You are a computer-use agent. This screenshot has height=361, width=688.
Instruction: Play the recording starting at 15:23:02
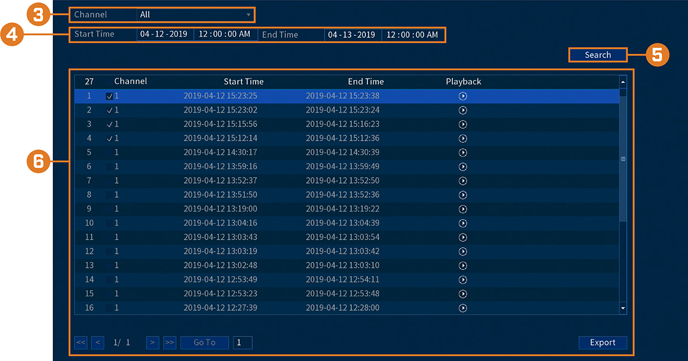tap(463, 110)
